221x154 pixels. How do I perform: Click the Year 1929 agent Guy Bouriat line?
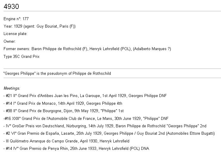40,26
